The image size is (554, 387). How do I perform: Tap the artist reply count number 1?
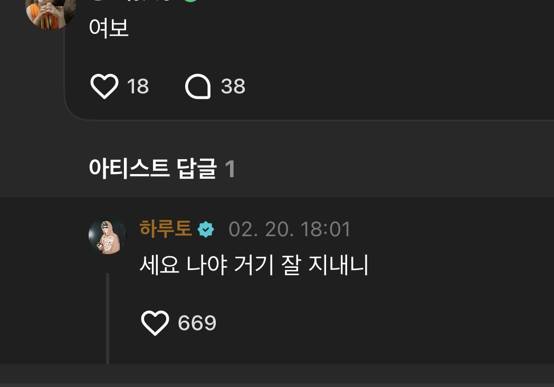pos(230,169)
